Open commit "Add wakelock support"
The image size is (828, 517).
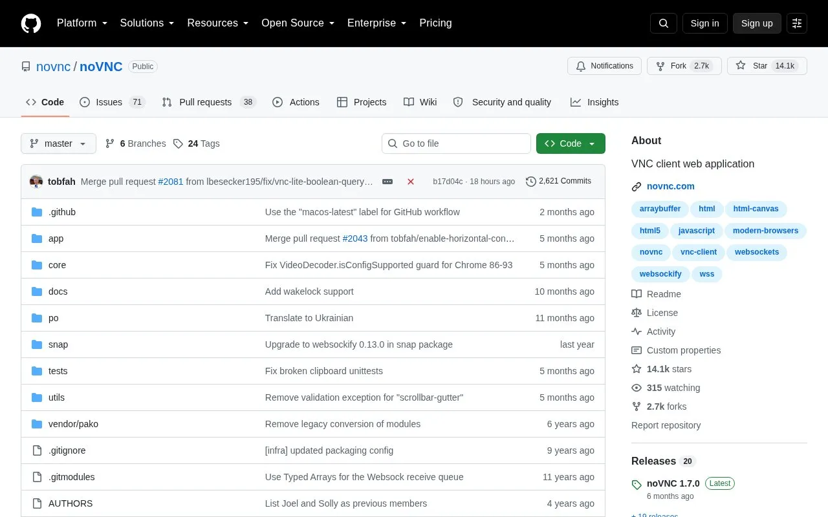tap(309, 291)
